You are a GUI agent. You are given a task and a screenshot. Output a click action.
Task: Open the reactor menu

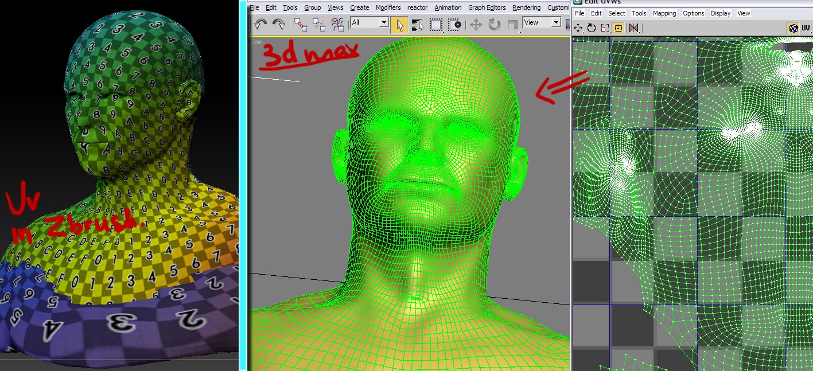418,7
